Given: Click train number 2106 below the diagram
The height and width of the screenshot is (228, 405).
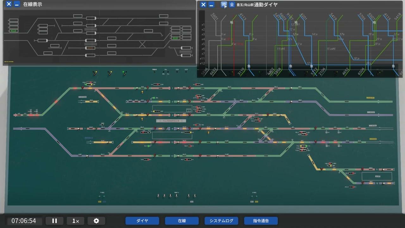Looking at the screenshot, I should click(x=322, y=72).
